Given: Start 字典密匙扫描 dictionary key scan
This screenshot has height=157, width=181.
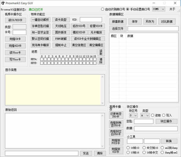Looking at the screenshot, I should click(40, 26).
